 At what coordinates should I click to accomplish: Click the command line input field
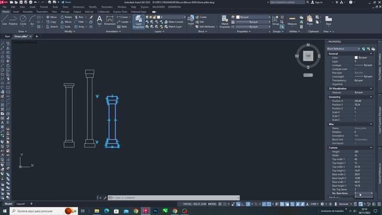click(x=174, y=198)
